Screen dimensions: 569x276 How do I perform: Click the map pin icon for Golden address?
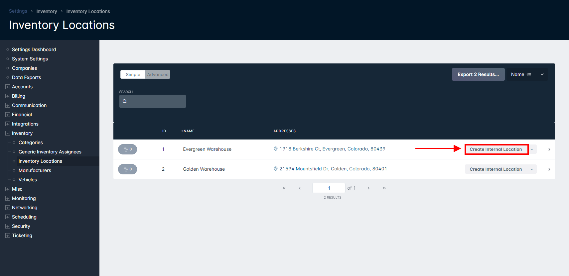pyautogui.click(x=276, y=169)
